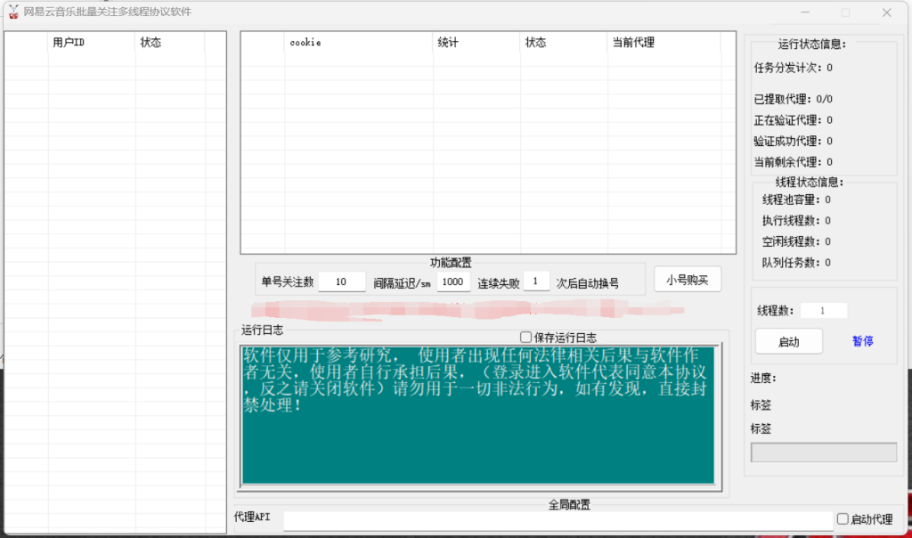Select the 连续失败 count field
Viewport: 912px width, 538px height.
point(536,281)
